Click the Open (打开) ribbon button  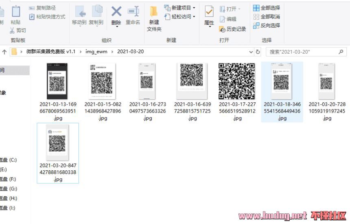coord(230,9)
